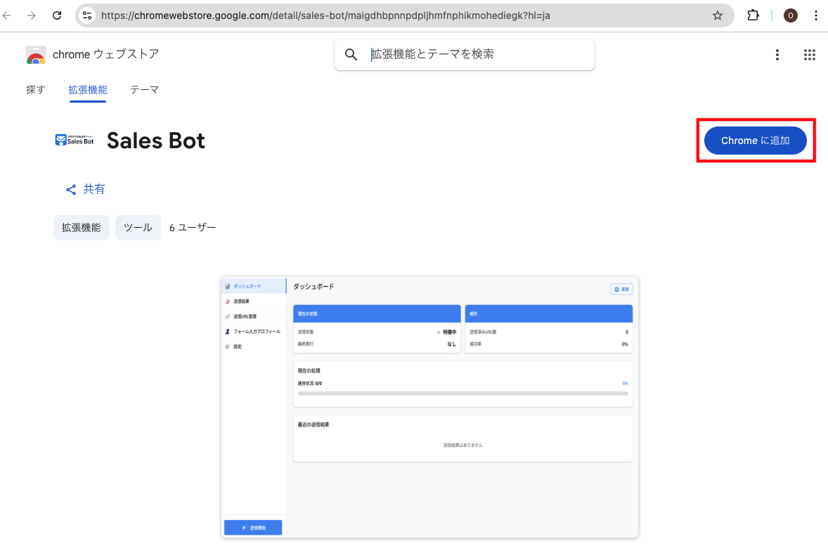Click the 共有 link

click(94, 189)
